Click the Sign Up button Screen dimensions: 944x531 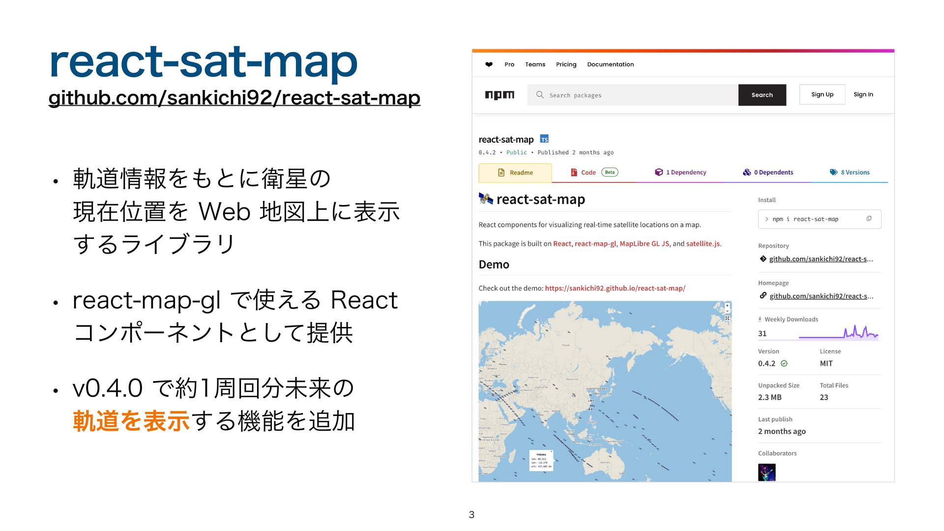pyautogui.click(x=822, y=94)
